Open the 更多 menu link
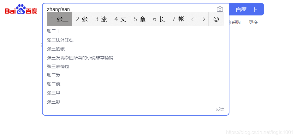 253,22
